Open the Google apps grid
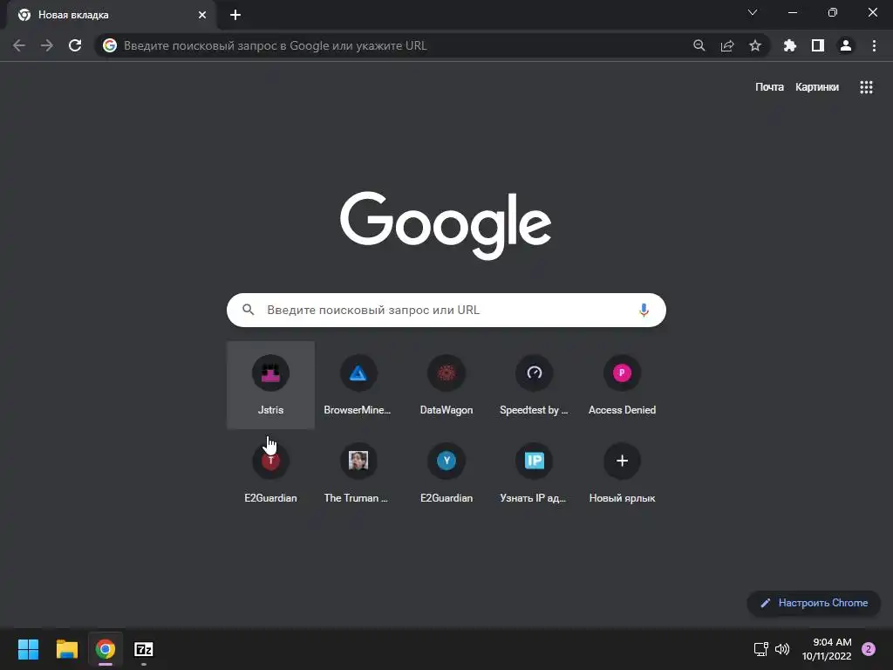This screenshot has width=893, height=670. tap(866, 87)
